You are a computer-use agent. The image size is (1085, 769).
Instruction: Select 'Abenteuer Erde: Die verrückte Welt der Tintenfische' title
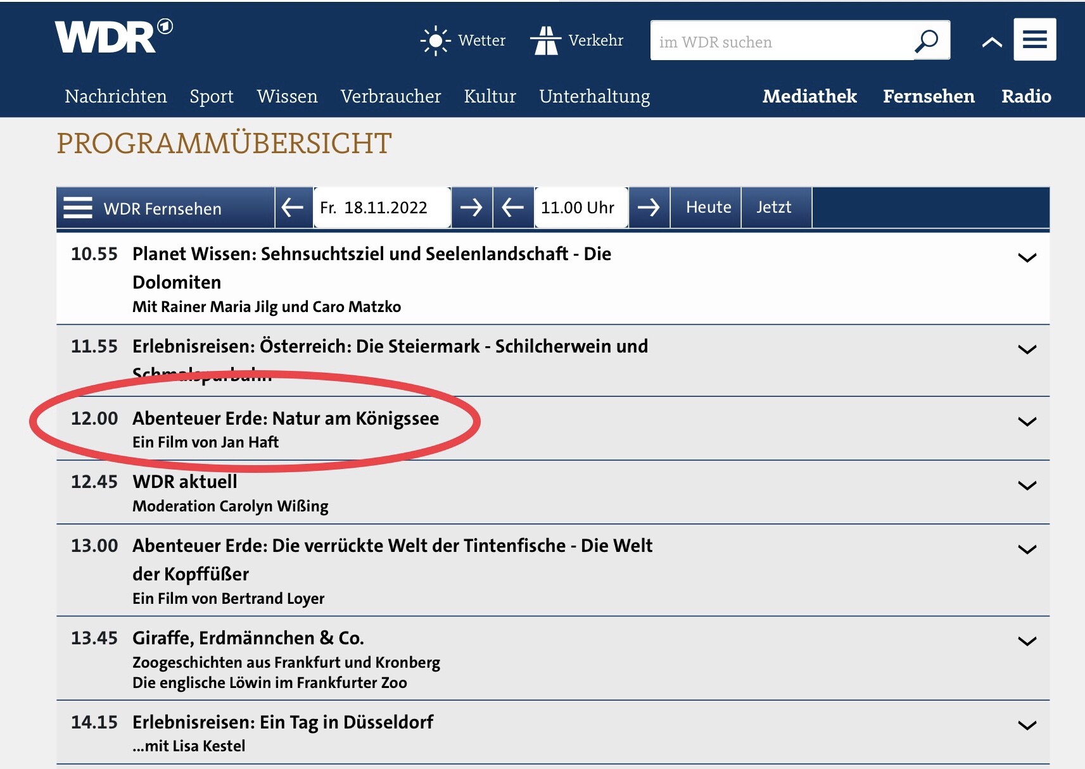point(393,560)
